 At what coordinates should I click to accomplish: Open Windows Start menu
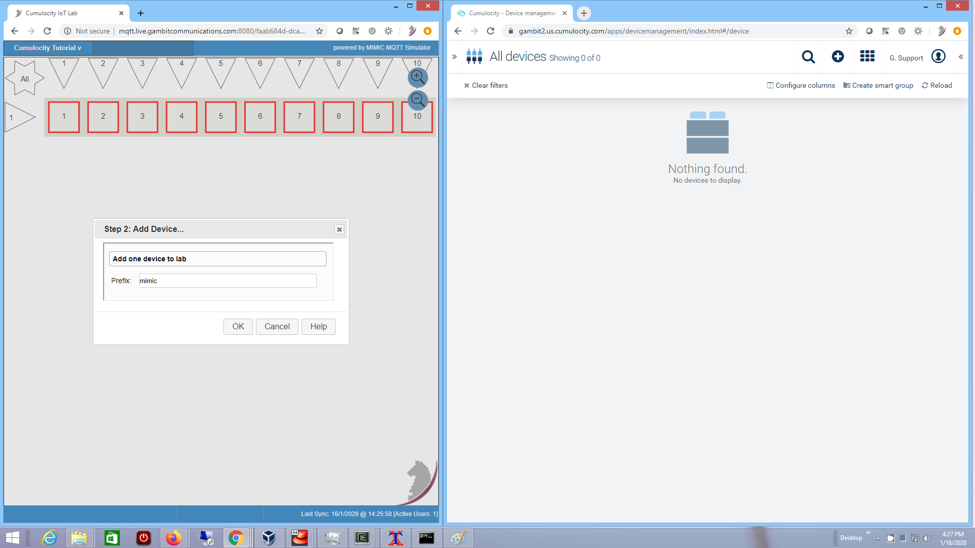point(13,538)
